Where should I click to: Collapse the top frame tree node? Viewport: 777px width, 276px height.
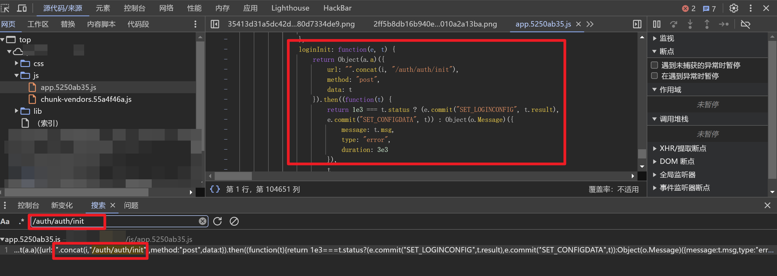coord(2,40)
